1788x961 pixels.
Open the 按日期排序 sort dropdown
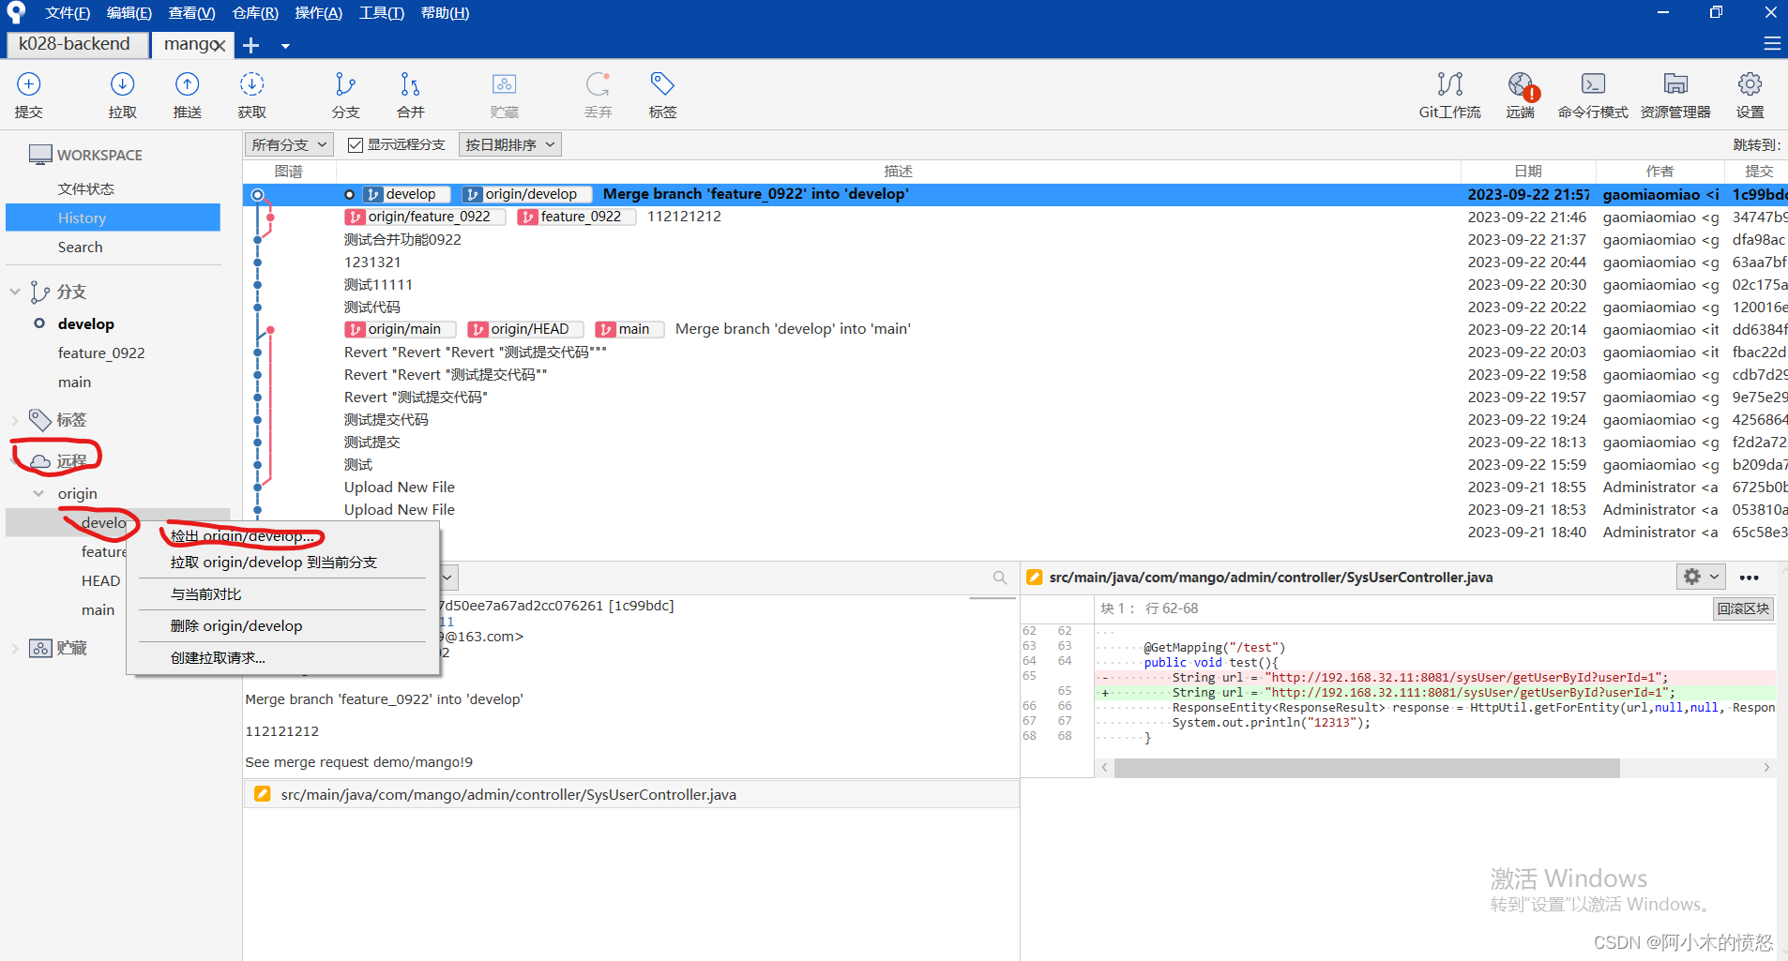[x=510, y=144]
